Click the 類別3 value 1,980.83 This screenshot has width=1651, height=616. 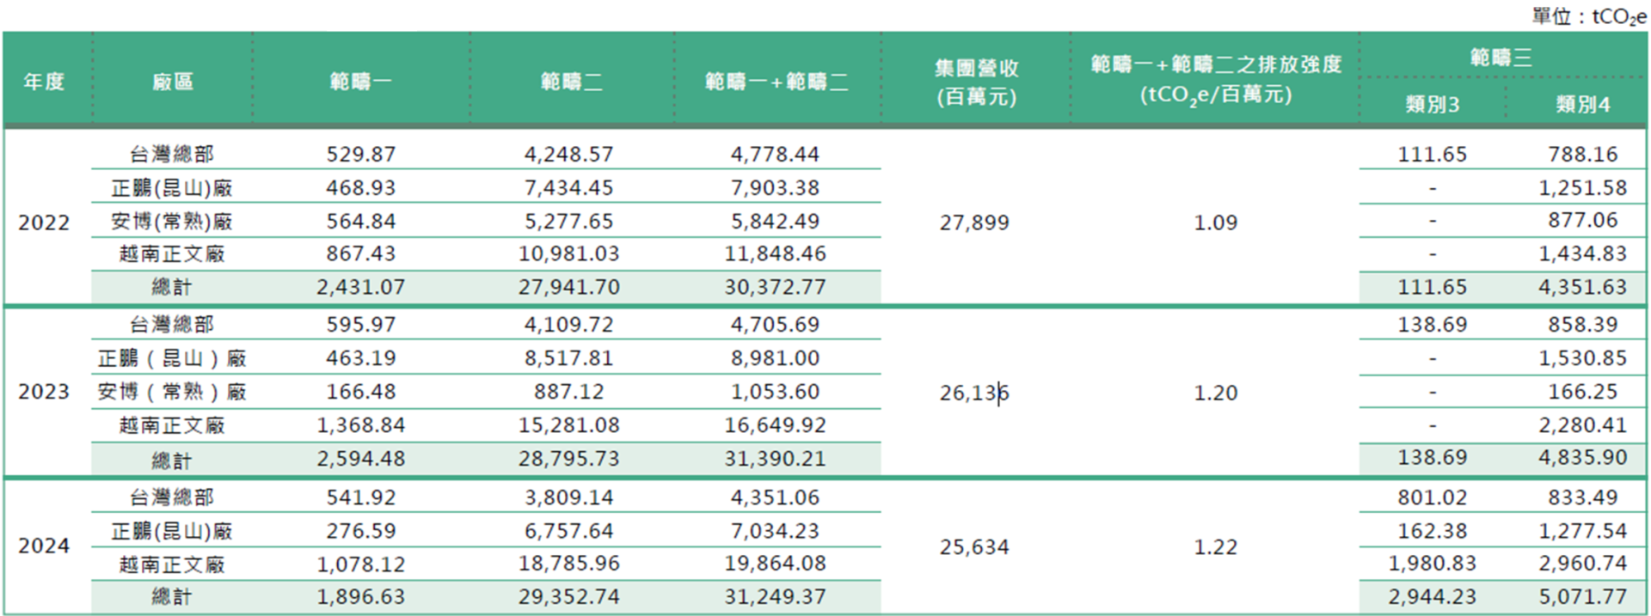coord(1432,564)
